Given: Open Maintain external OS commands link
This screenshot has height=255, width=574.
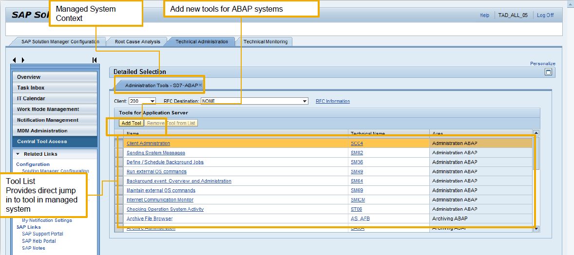Looking at the screenshot, I should click(x=161, y=190).
